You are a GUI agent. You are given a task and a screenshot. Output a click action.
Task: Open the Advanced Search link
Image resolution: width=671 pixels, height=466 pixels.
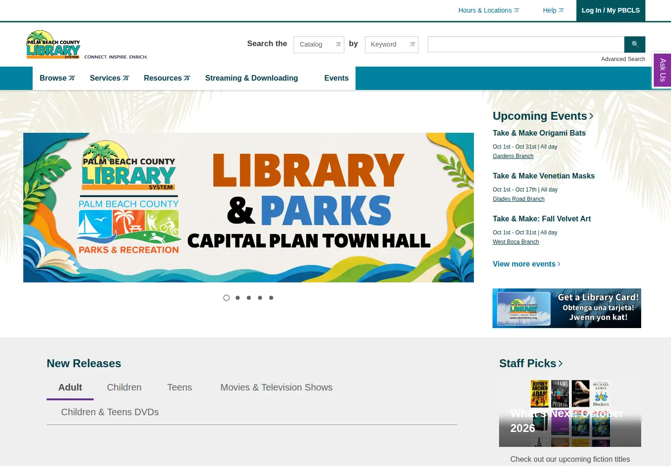tap(623, 59)
